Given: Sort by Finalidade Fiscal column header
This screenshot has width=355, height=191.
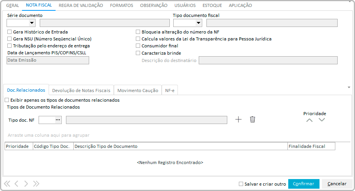Looking at the screenshot, I should click(x=311, y=146).
